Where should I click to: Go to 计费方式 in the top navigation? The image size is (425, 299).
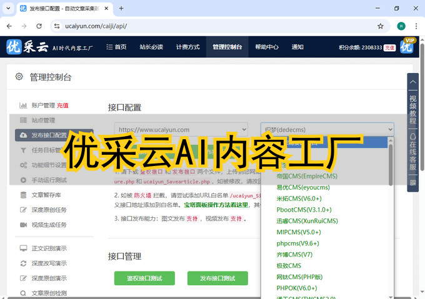pos(187,47)
